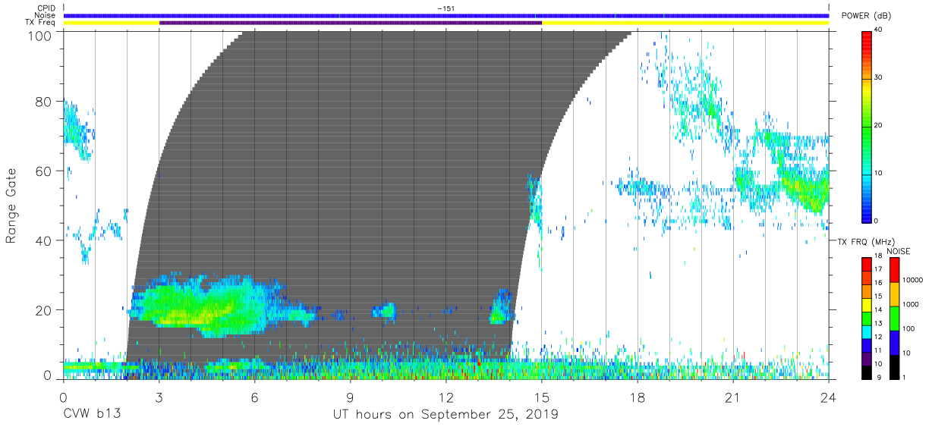Image resolution: width=932 pixels, height=430 pixels.
Task: Click the power colorbar label '20'
Action: click(x=877, y=126)
